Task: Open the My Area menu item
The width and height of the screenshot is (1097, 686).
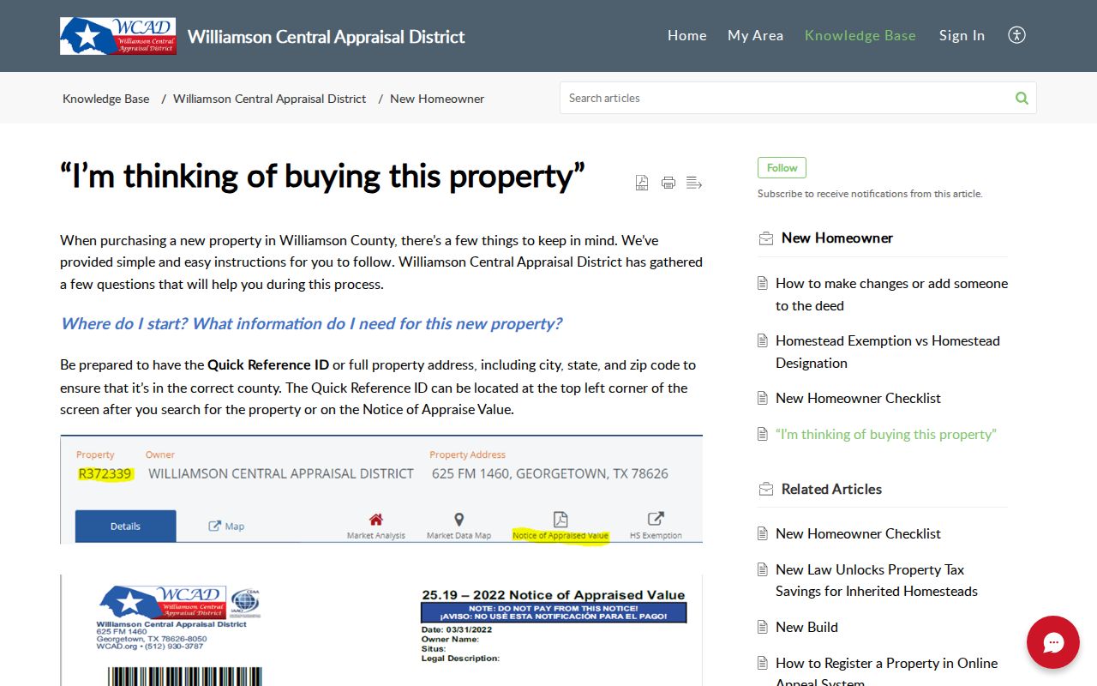Action: point(755,35)
